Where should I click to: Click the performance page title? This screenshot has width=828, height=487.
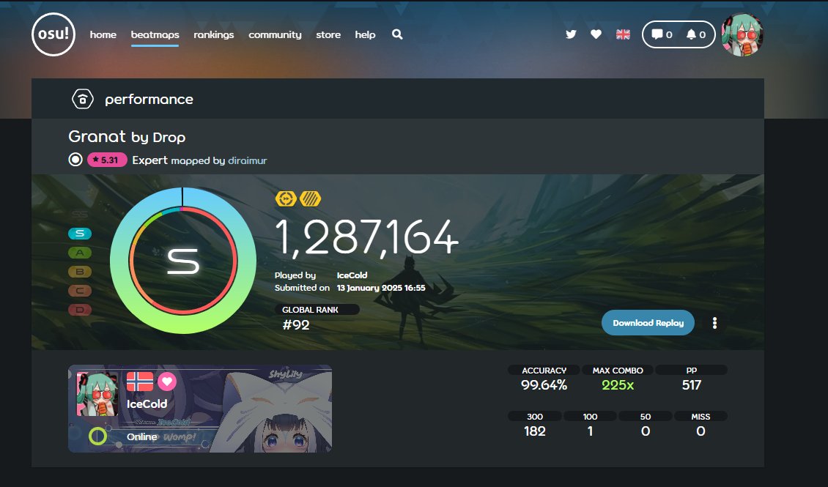click(149, 99)
